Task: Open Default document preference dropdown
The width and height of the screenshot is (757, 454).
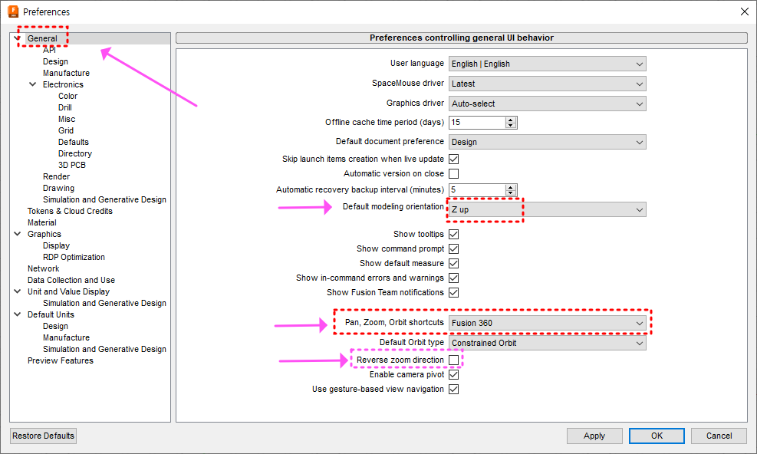Action: point(548,142)
